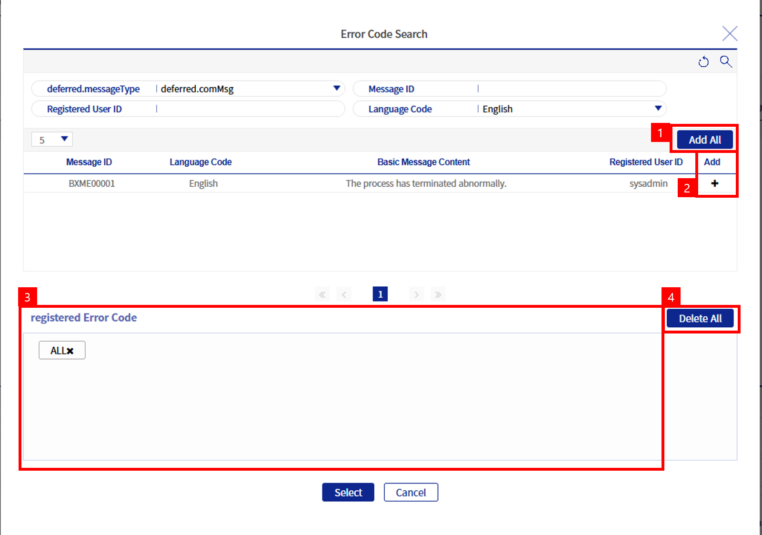Click plus icon to add BXME00001
The image size is (762, 535).
click(714, 183)
